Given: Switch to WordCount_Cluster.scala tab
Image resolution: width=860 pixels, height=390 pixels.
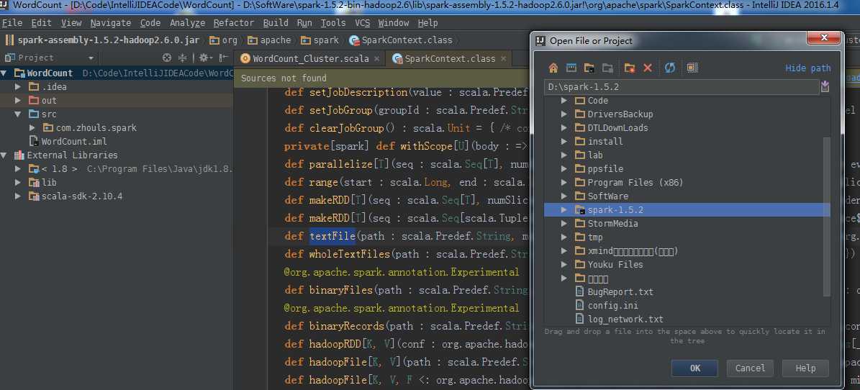Looking at the screenshot, I should (310, 59).
